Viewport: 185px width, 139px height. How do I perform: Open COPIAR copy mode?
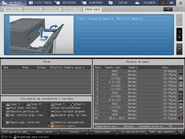tap(119, 3)
